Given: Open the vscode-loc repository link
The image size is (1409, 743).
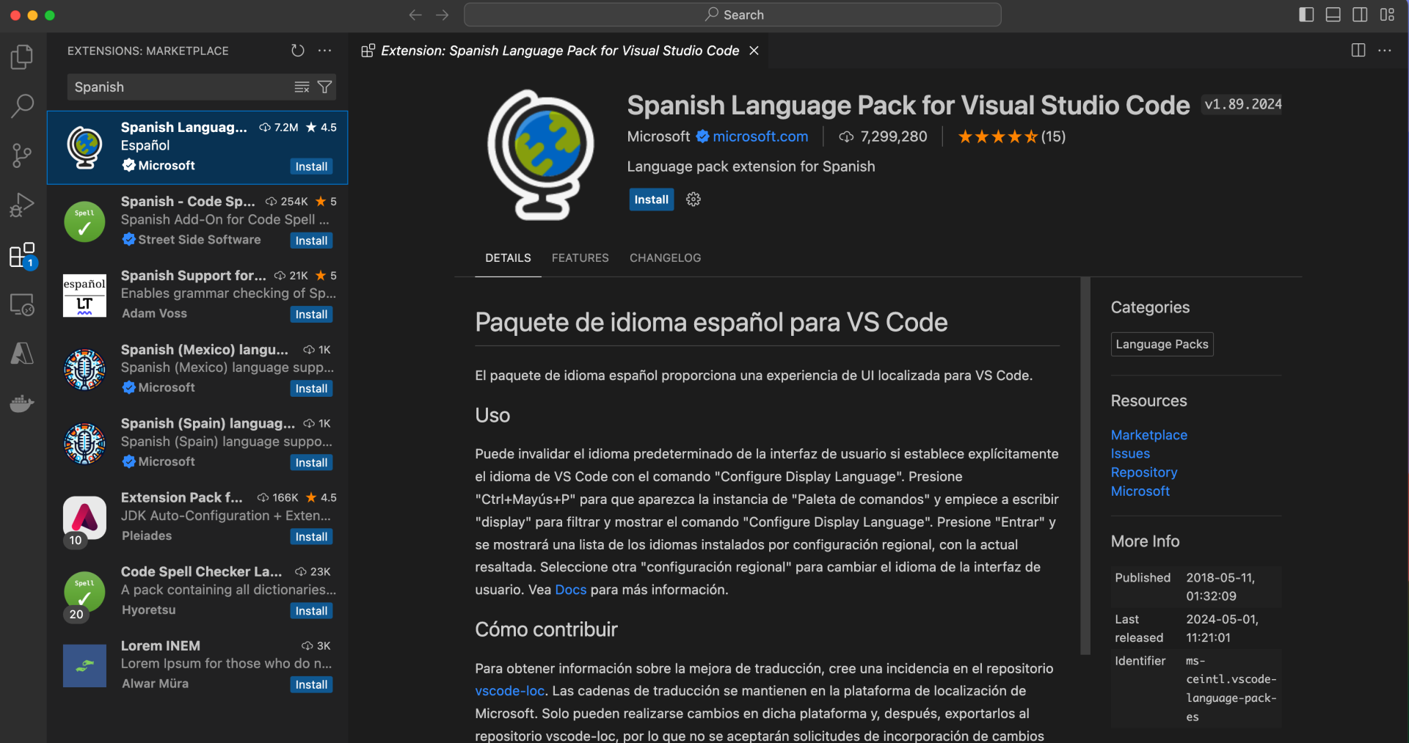Looking at the screenshot, I should 509,691.
